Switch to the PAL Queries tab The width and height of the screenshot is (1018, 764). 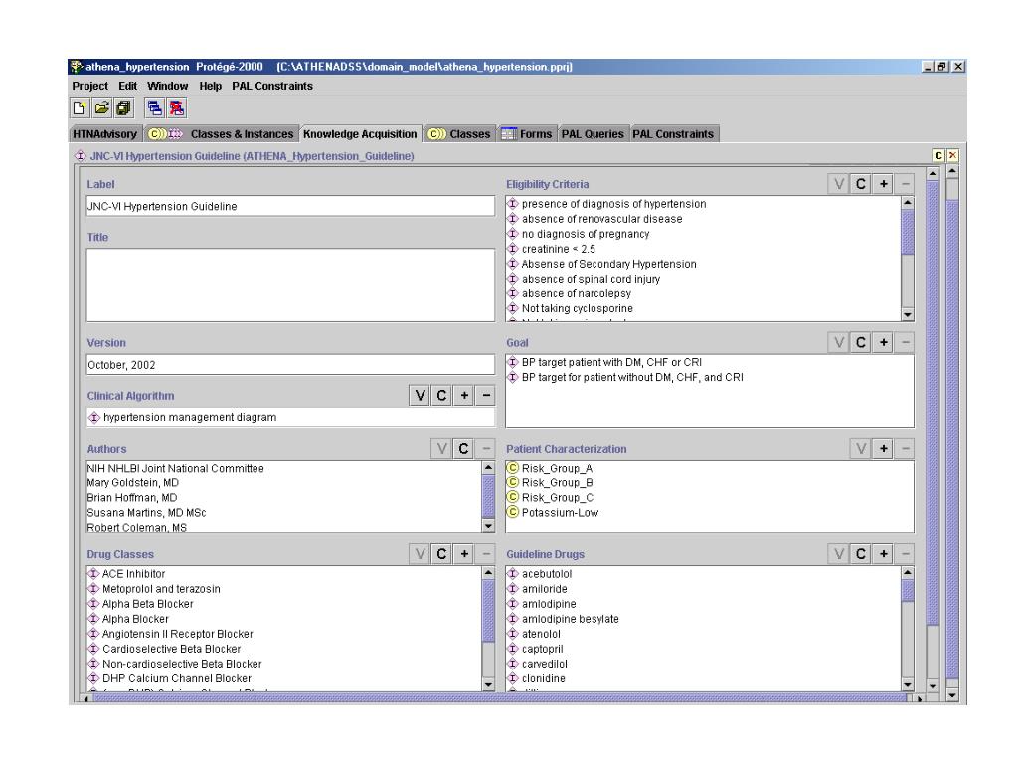[593, 134]
